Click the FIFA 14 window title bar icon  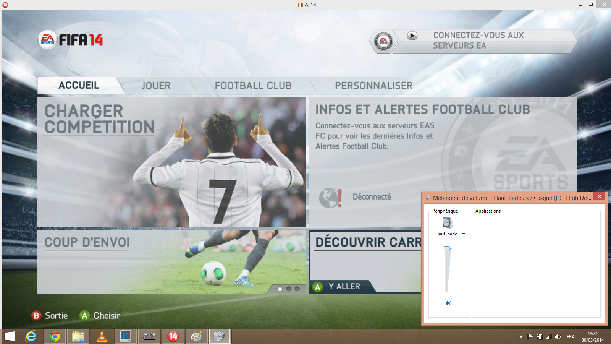coord(5,5)
